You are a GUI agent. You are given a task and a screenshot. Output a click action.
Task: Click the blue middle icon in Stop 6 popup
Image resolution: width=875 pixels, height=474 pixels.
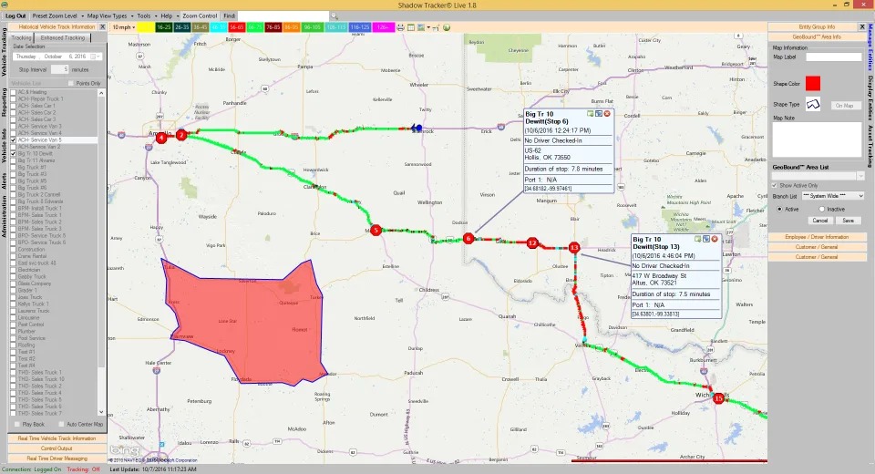[598, 114]
